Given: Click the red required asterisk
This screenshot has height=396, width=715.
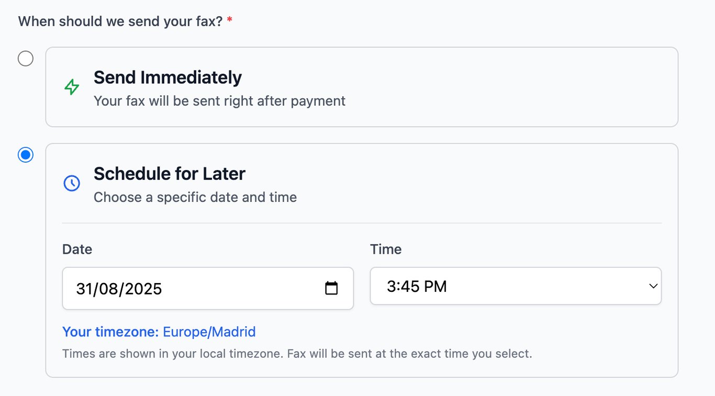Looking at the screenshot, I should coord(229,21).
